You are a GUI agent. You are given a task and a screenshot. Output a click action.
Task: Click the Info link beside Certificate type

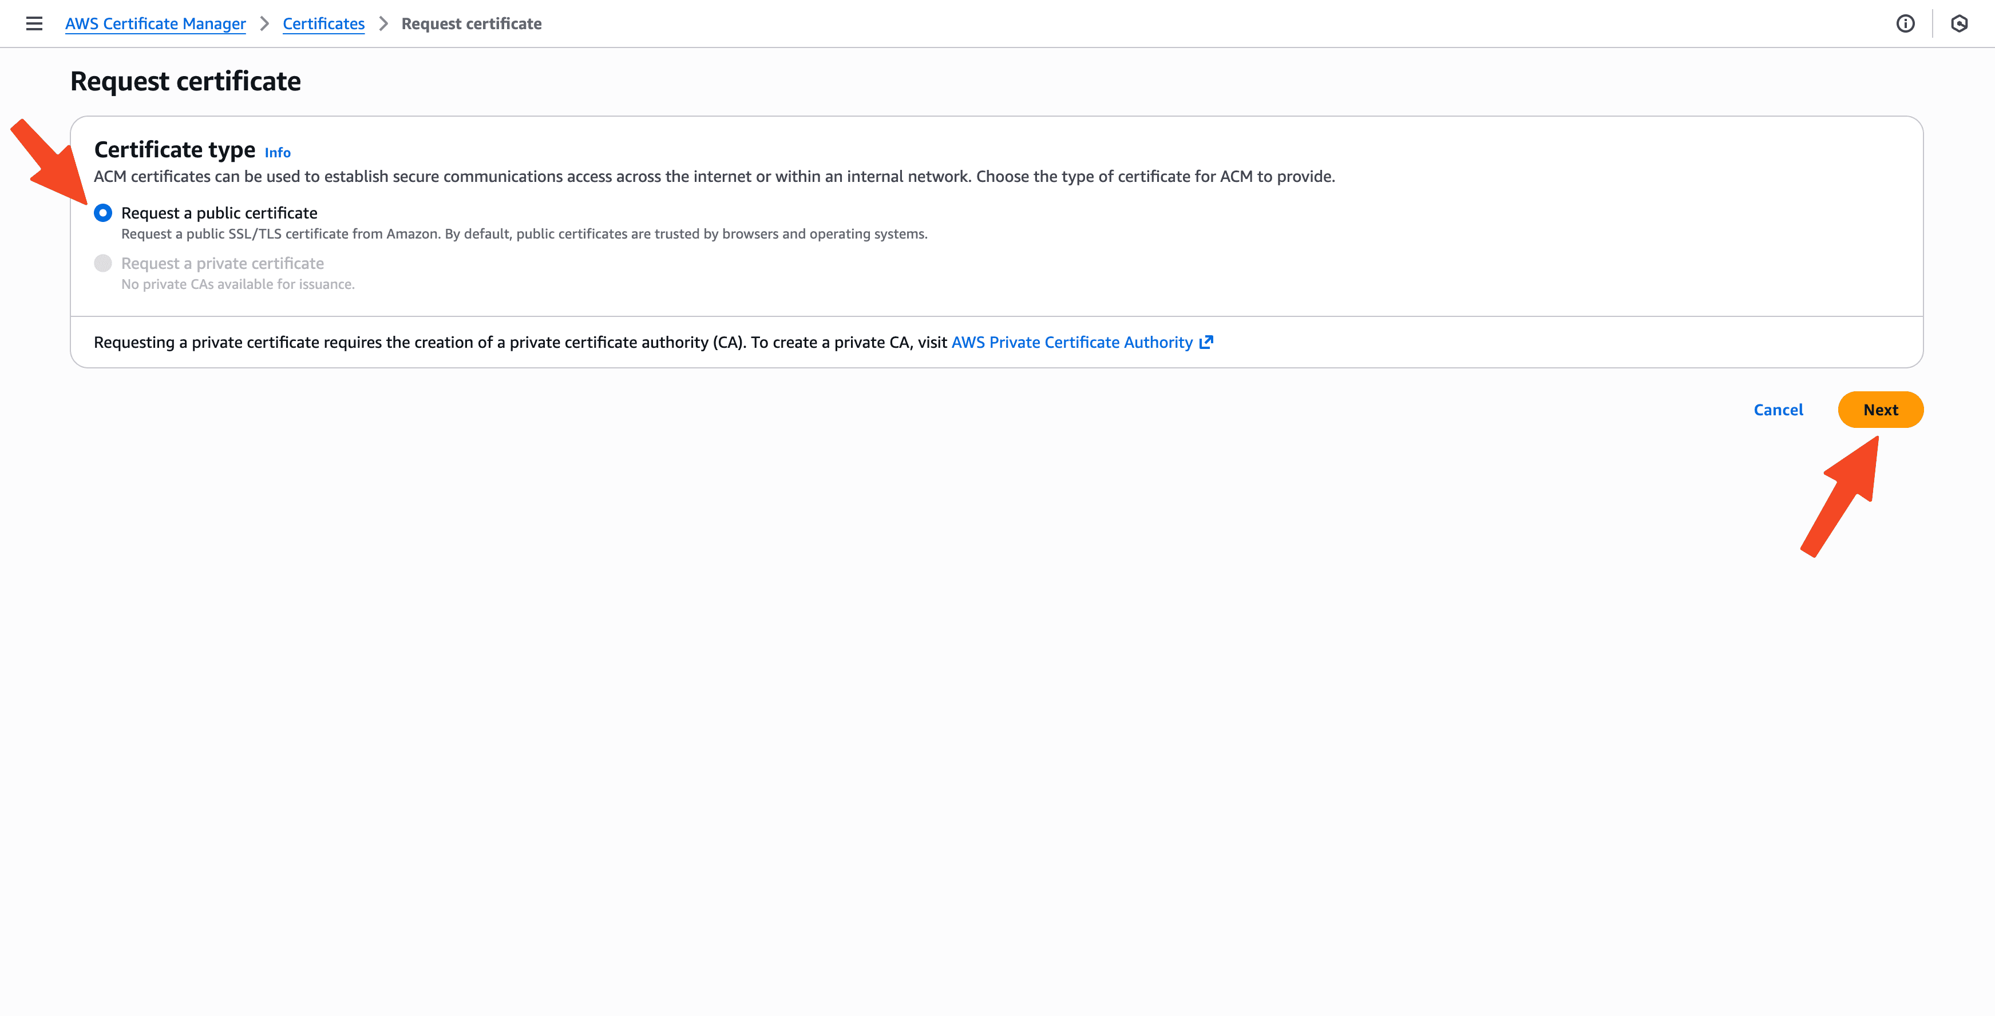(276, 153)
